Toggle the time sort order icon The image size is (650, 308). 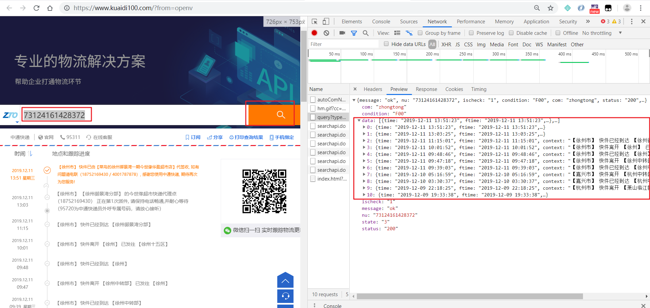(x=30, y=153)
